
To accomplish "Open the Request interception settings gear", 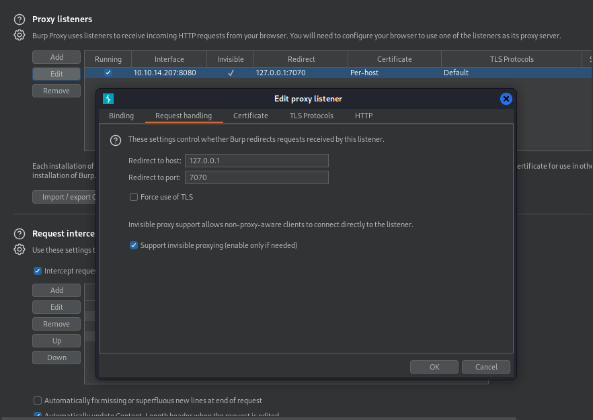I will pos(19,249).
